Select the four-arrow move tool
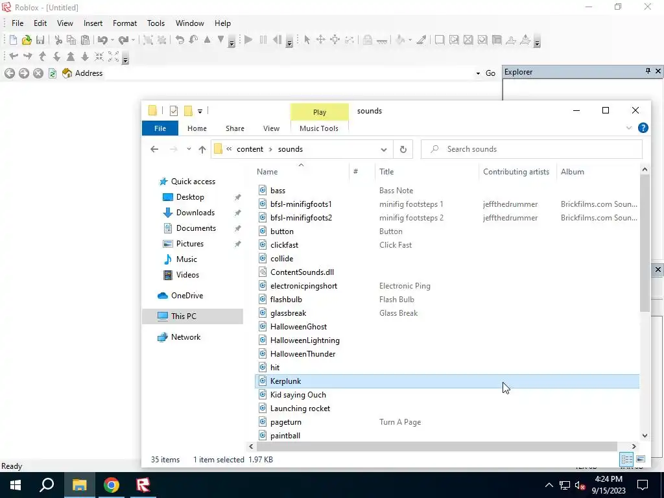 coord(320,40)
